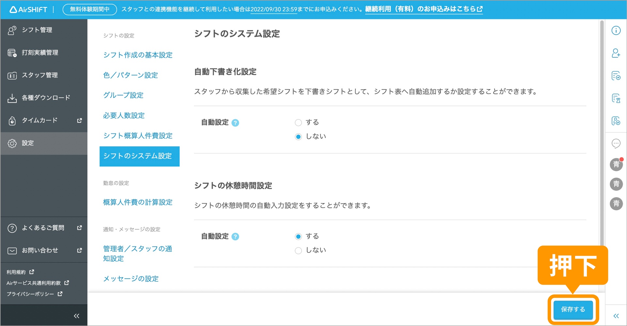The height and width of the screenshot is (326, 627).
Task: Click the 打刻実績管理 time clock icon
Action: [x=12, y=52]
